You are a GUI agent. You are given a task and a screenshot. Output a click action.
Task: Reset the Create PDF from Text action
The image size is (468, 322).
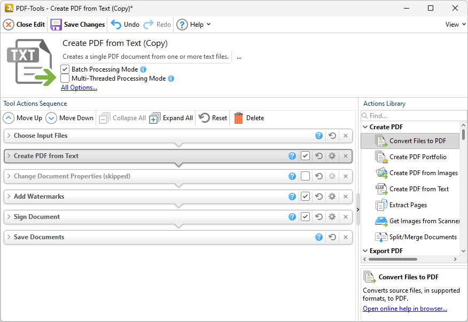click(319, 156)
